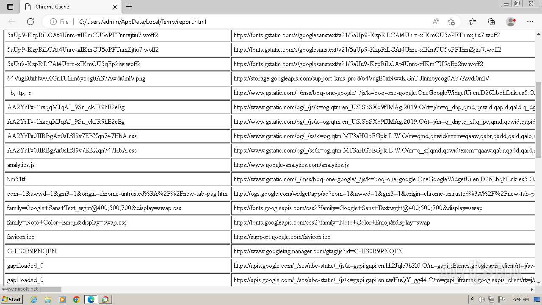Open Collections panel
542x305 pixels.
pyautogui.click(x=491, y=22)
